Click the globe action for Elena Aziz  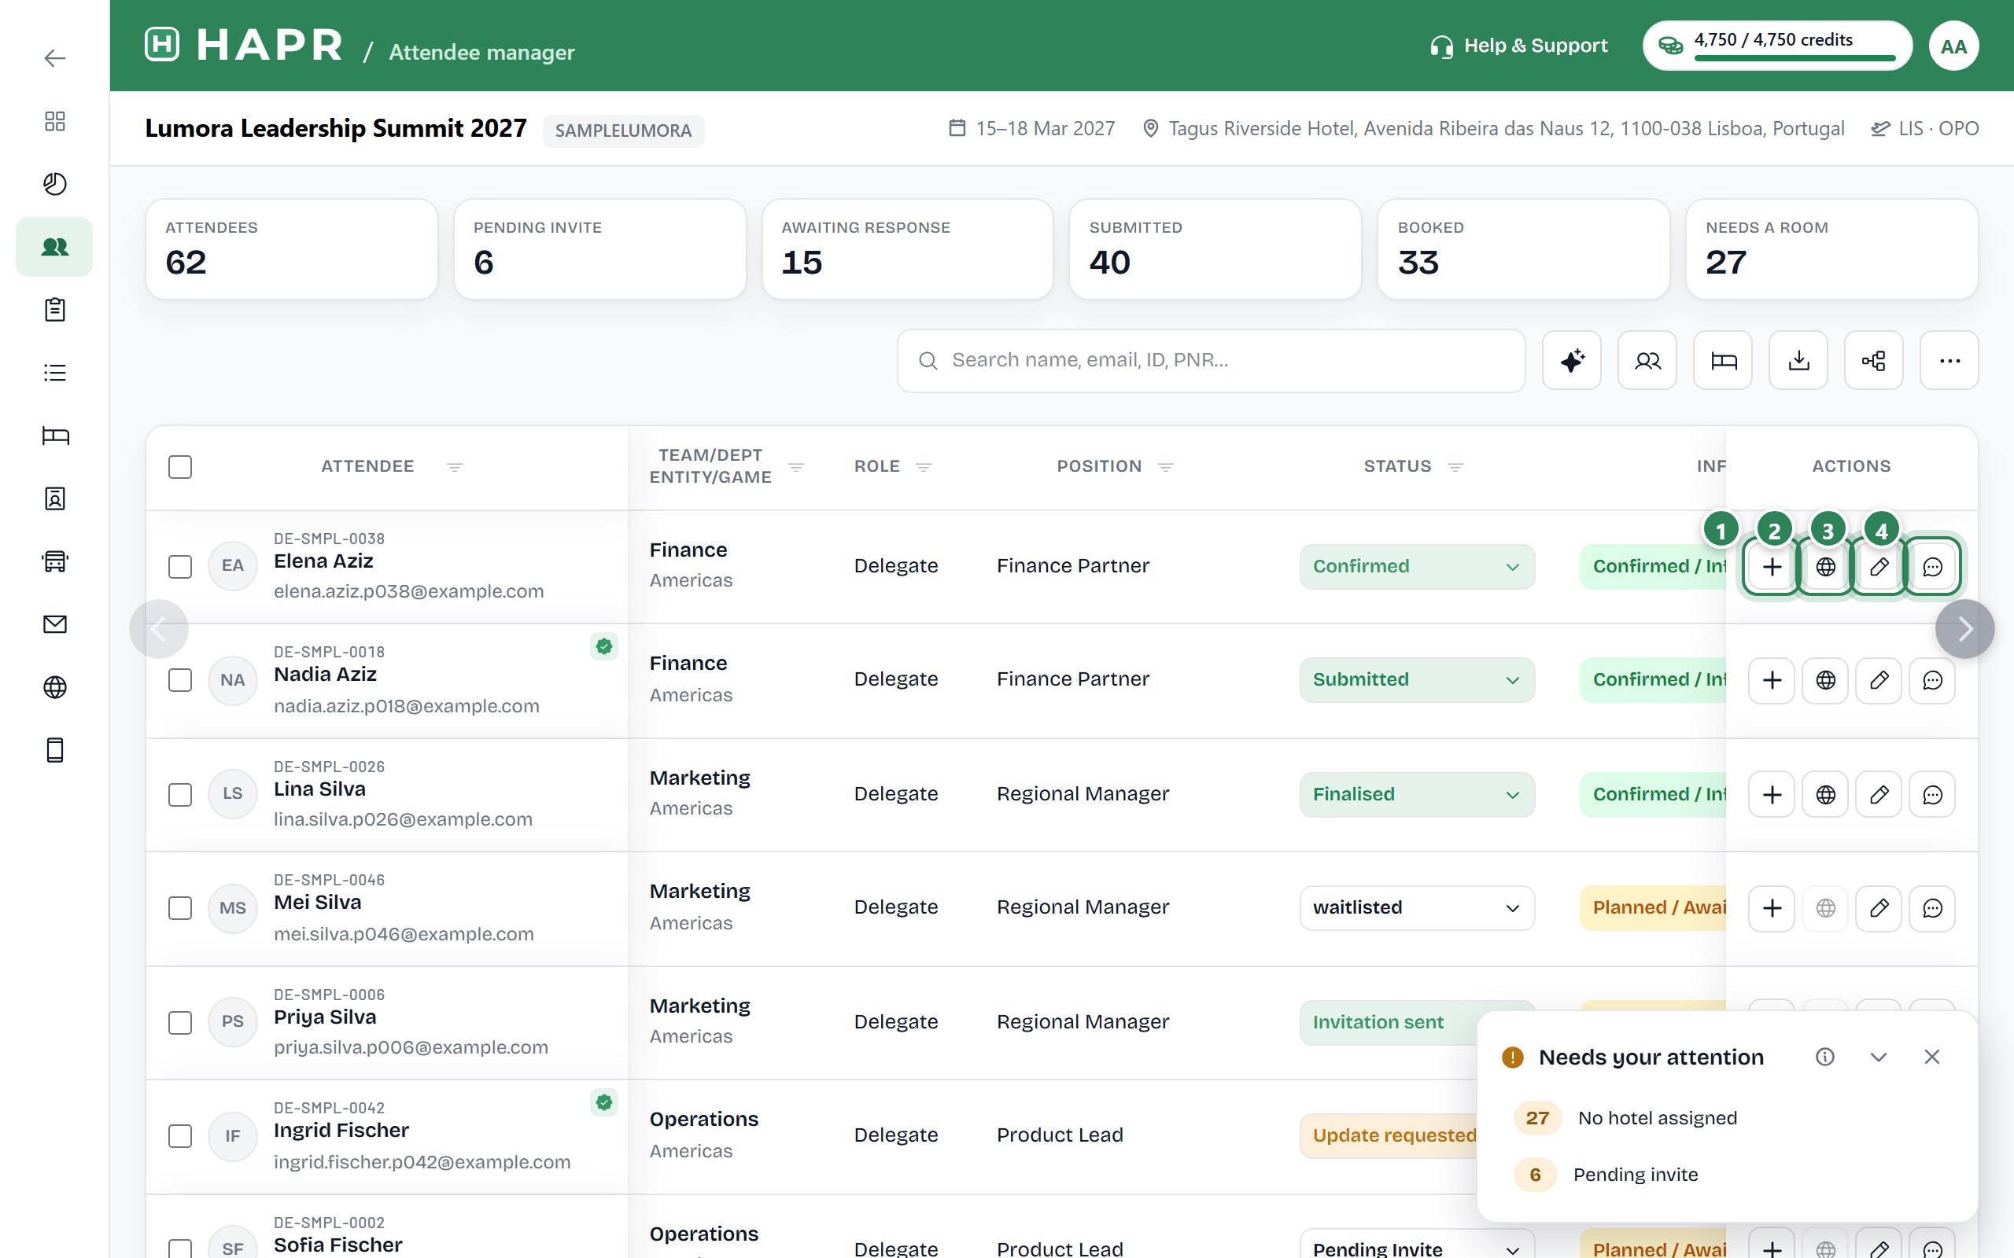point(1825,567)
